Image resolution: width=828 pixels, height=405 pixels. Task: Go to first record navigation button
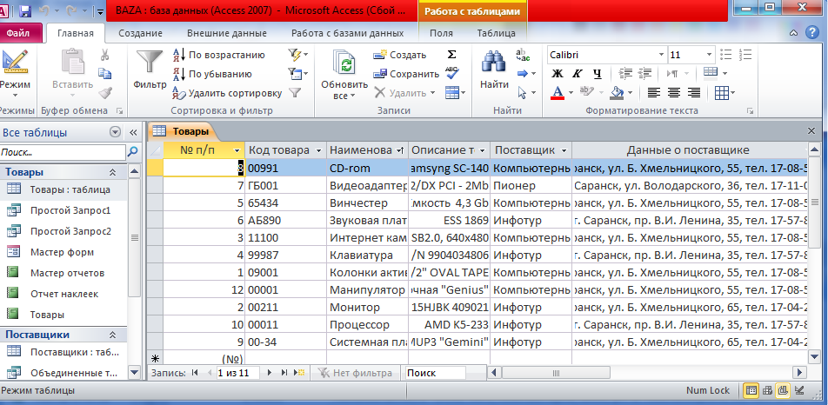(195, 373)
